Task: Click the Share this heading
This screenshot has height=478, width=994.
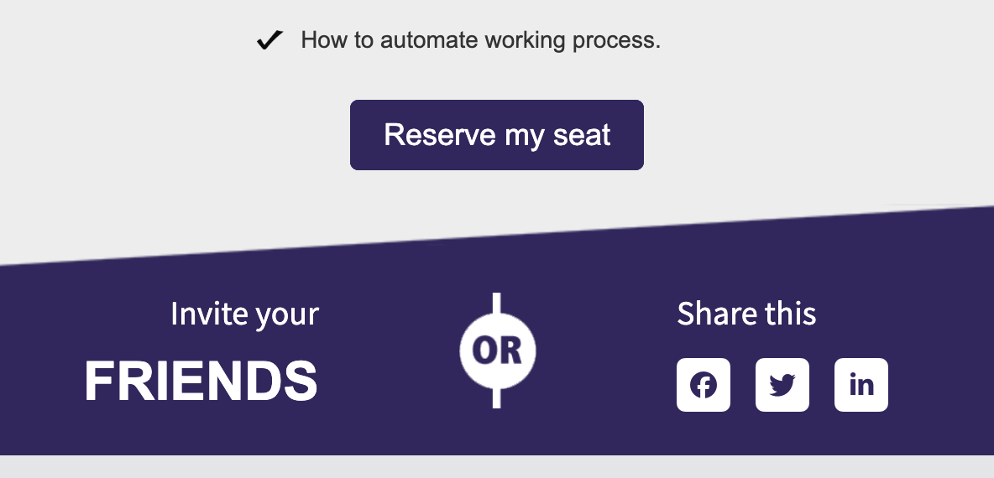Action: point(747,314)
